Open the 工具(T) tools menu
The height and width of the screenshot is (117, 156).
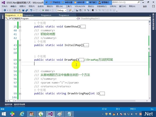click(x=69, y=6)
